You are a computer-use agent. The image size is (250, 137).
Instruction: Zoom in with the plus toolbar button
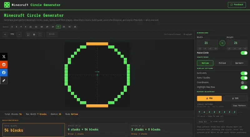tap(5, 34)
